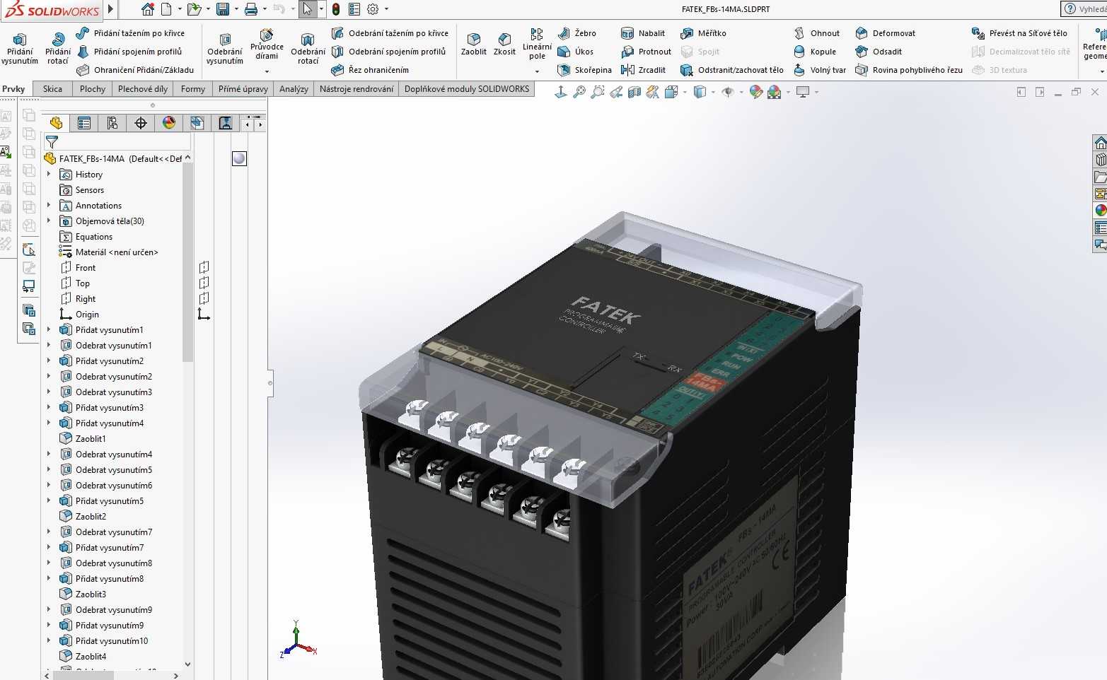Select the Right plane

coord(86,299)
